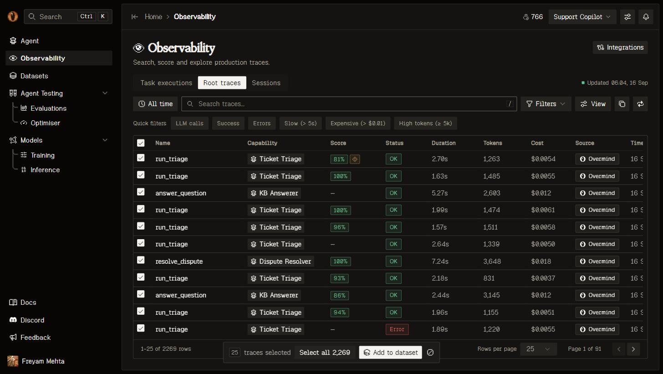The width and height of the screenshot is (663, 374).
Task: Click Select all 2,269
Action: (x=325, y=353)
